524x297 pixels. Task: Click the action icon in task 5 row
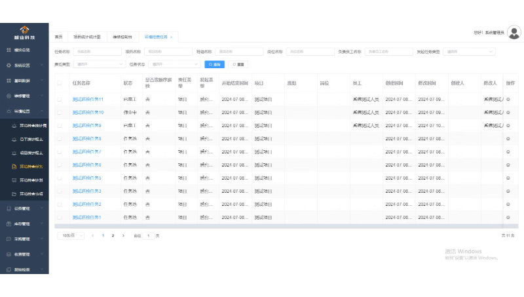[508, 178]
